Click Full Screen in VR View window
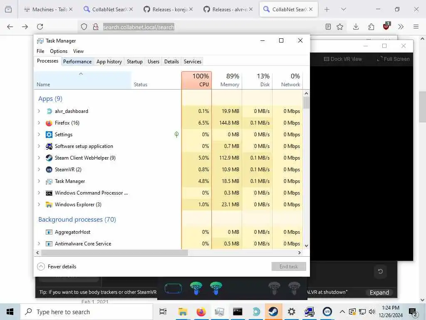 coord(393,59)
